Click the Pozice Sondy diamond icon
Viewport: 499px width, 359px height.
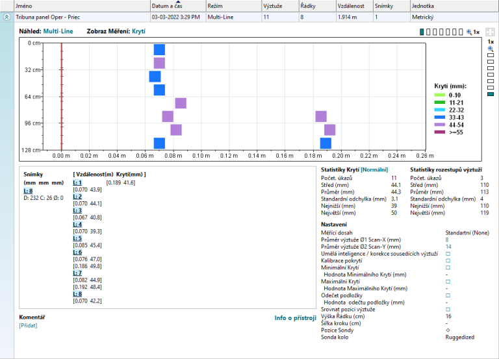tap(448, 330)
